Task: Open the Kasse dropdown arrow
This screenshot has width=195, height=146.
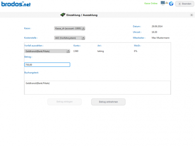Action: pos(84,28)
